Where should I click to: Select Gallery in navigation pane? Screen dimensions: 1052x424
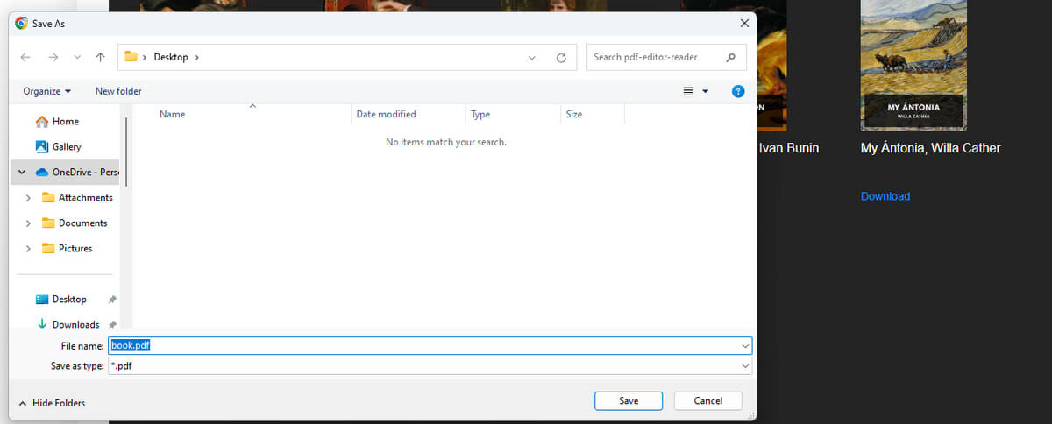67,147
